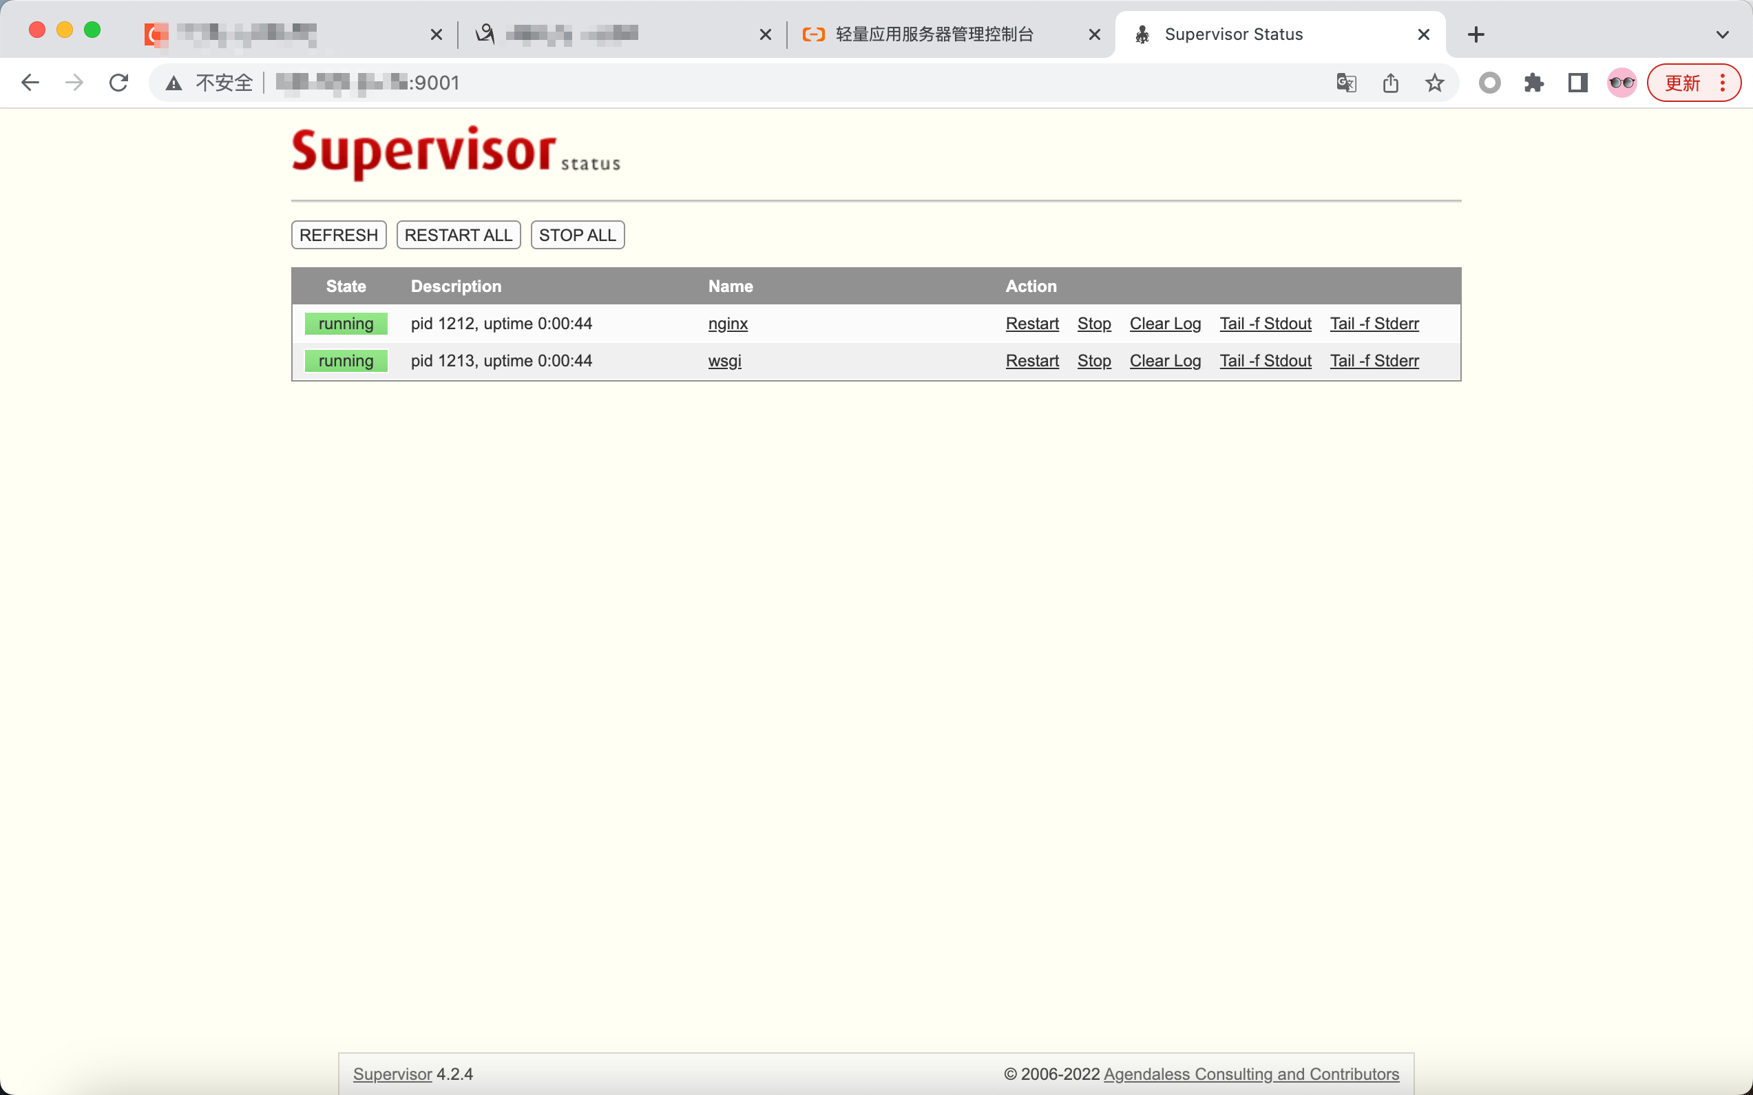Open the Google Translate icon in address bar
This screenshot has width=1753, height=1095.
(x=1346, y=83)
